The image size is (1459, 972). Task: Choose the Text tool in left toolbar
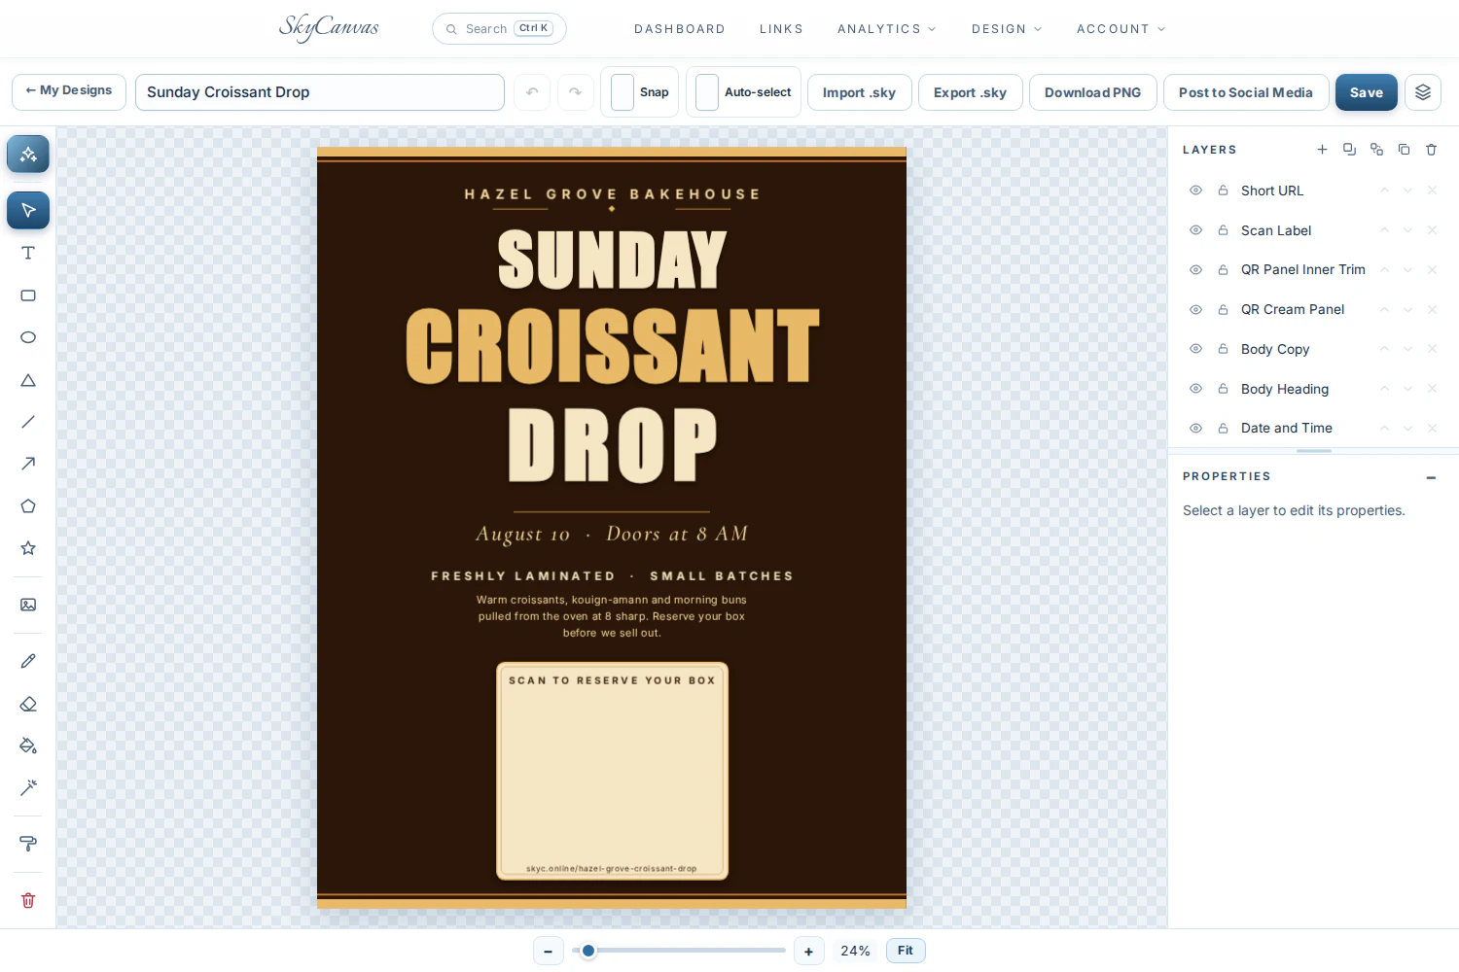[28, 253]
